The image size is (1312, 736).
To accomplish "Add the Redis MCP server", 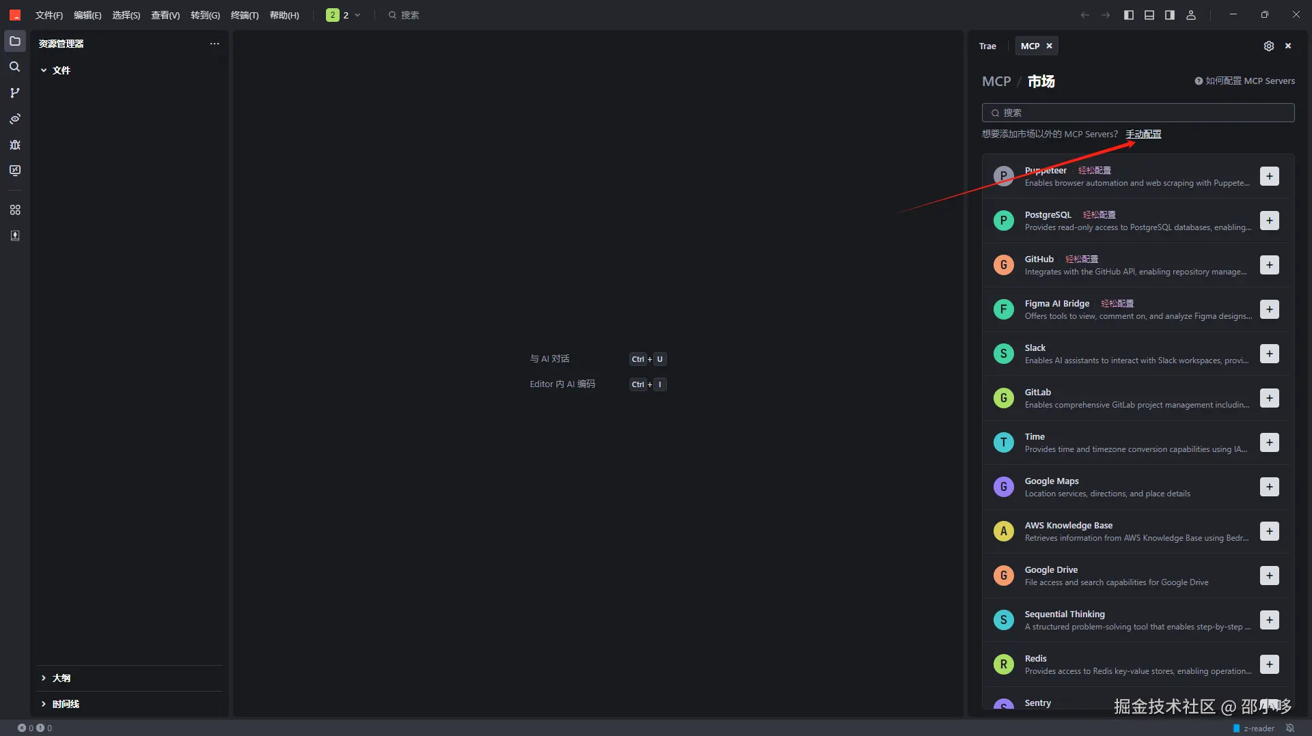I will pyautogui.click(x=1270, y=664).
